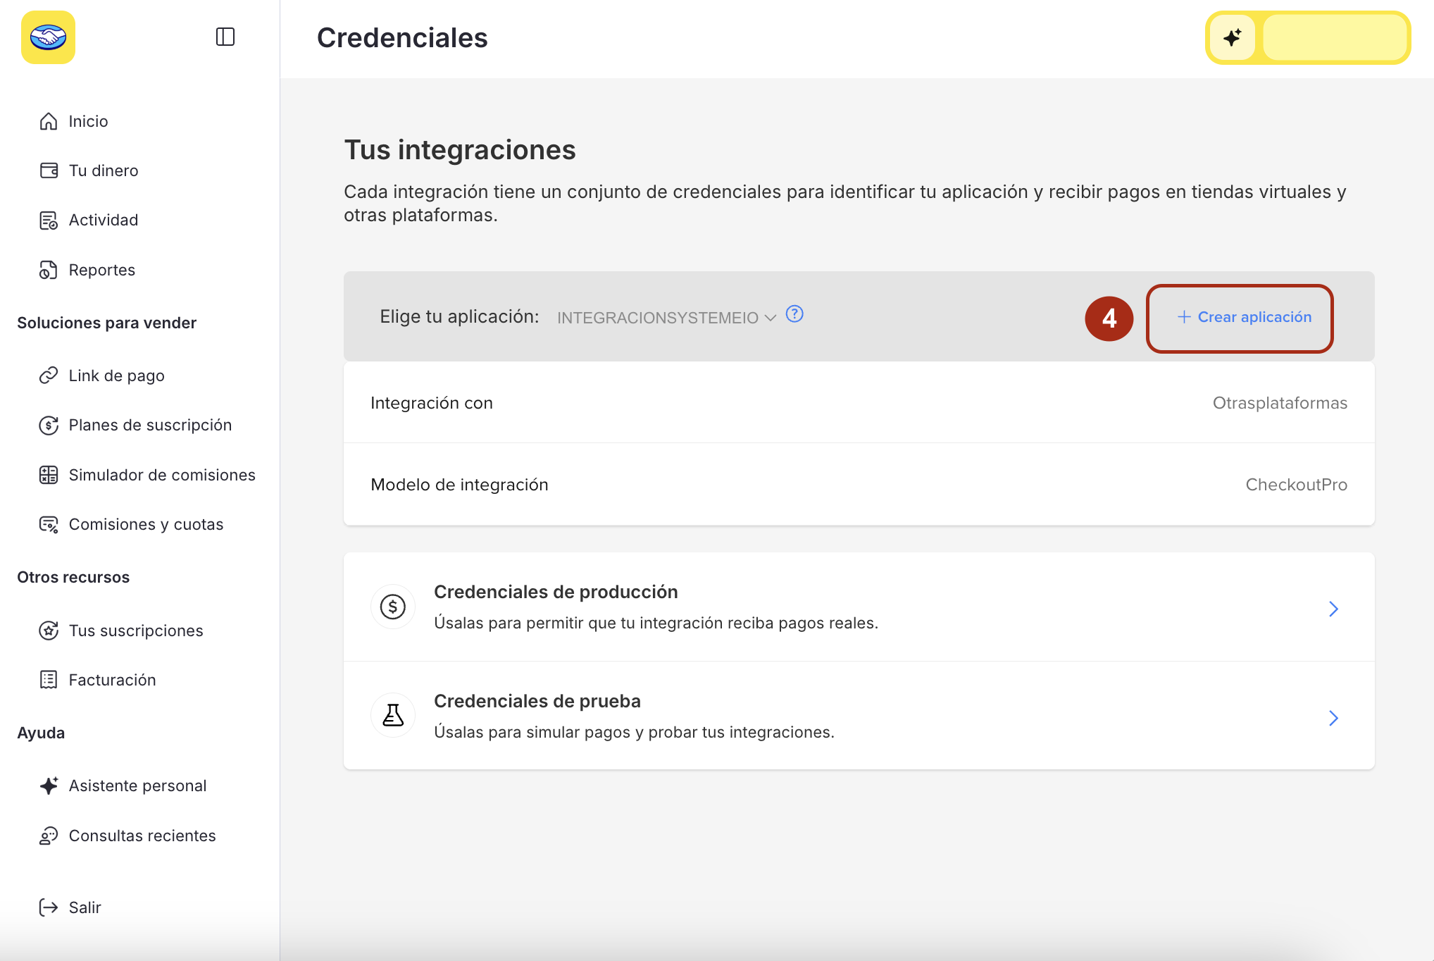
Task: Click the 'Modelo de integración' label
Action: [459, 485]
